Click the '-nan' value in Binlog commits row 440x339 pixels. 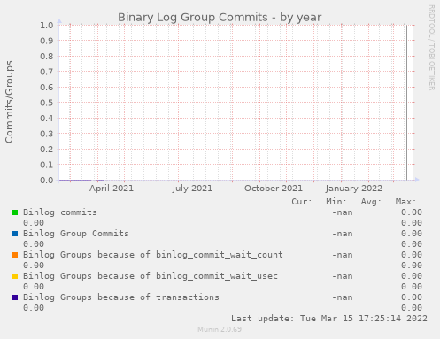coord(343,212)
